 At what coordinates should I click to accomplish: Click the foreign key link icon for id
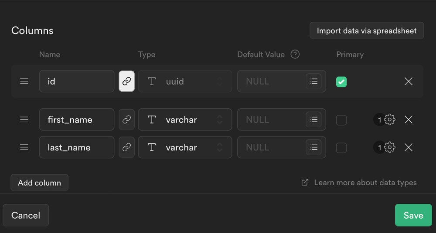tap(127, 81)
